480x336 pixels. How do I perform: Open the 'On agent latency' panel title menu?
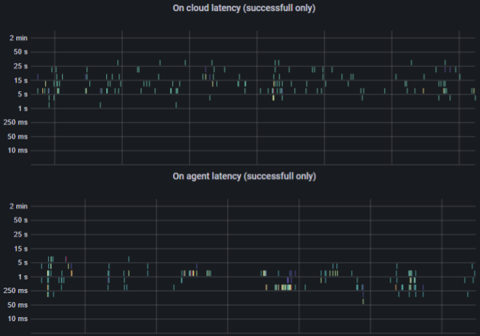click(244, 176)
